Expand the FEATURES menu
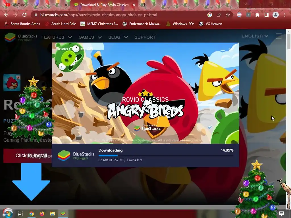 coord(57,37)
